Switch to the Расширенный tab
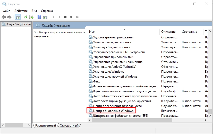 pos(46,125)
